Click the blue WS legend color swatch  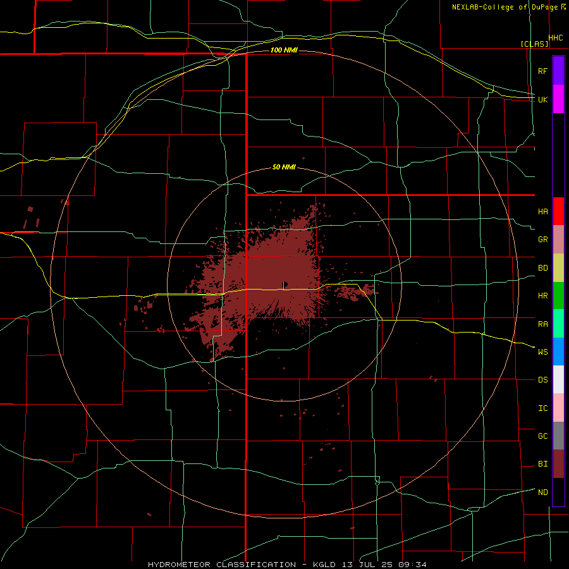tap(558, 352)
